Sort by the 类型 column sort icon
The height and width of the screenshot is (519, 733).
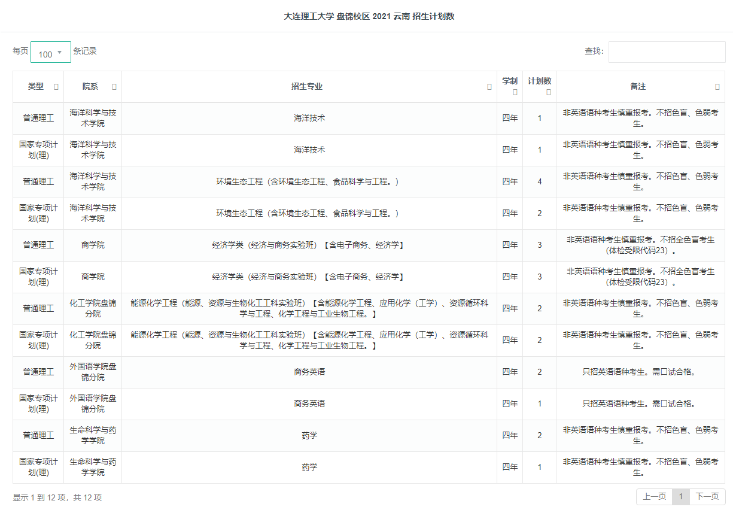(x=56, y=87)
